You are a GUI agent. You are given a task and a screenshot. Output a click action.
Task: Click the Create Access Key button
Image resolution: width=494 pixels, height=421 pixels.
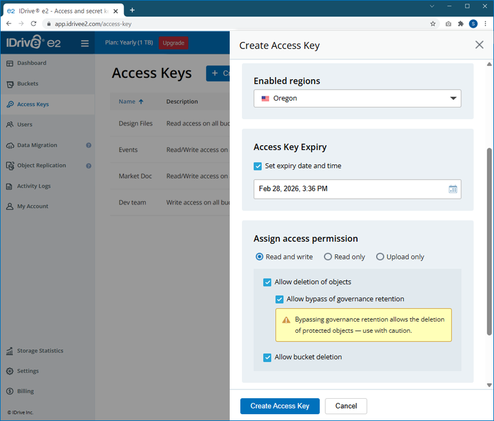coord(280,406)
